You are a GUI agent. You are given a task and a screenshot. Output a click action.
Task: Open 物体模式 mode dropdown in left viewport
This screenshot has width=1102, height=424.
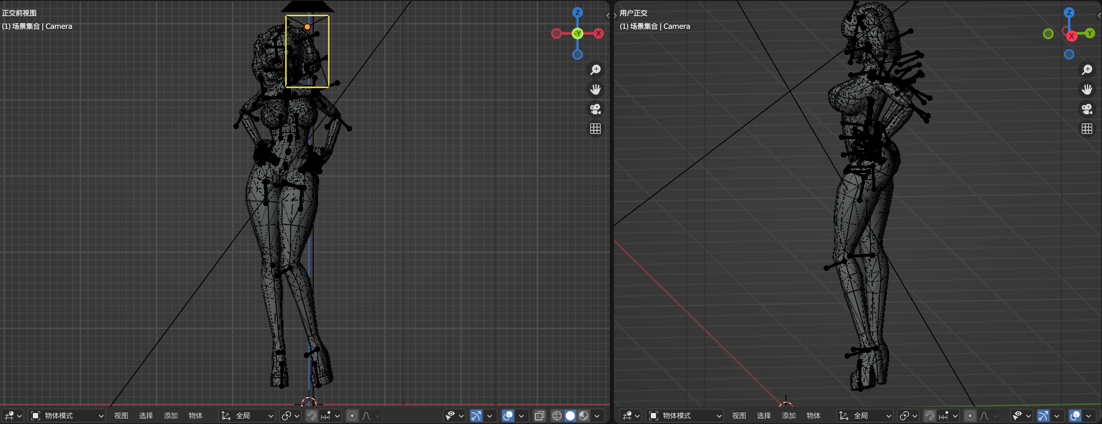(66, 415)
